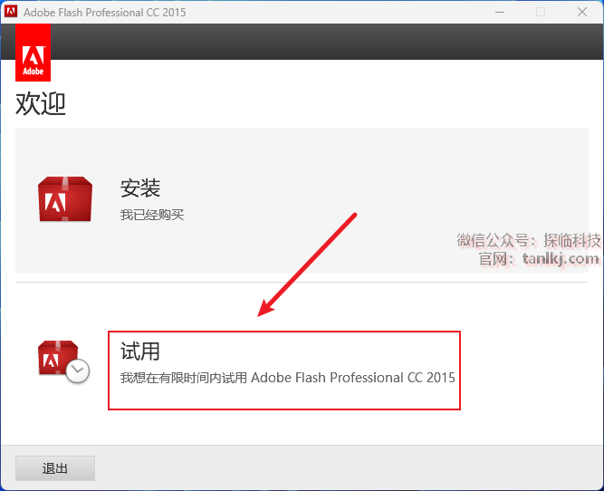Image resolution: width=604 pixels, height=491 pixels.
Task: Click the 欢迎 welcome heading
Action: coord(41,103)
